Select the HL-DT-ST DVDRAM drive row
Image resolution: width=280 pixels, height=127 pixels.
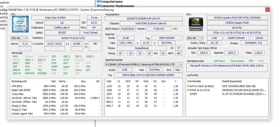coord(227,94)
